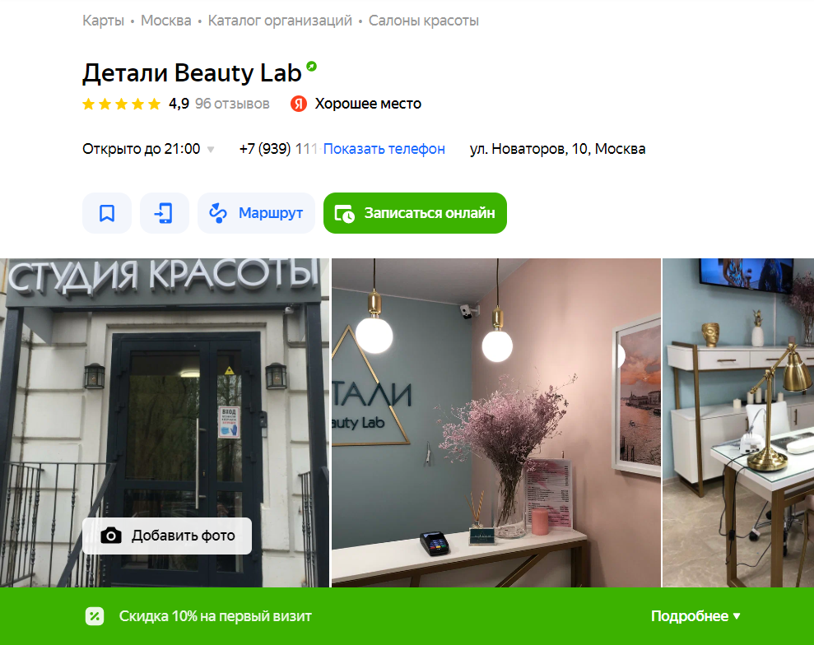Viewport: 814px width, 645px height.
Task: Click the address ул. Новаторов, 10, Москва
Action: (557, 149)
